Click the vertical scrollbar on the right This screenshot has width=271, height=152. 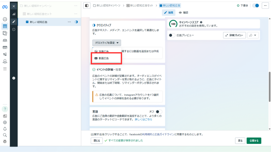(269, 87)
